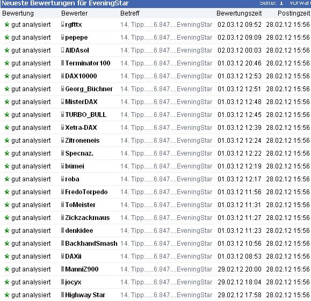Open the Betreff posting link in the roba row
The height and width of the screenshot is (301, 311).
[x=166, y=179]
